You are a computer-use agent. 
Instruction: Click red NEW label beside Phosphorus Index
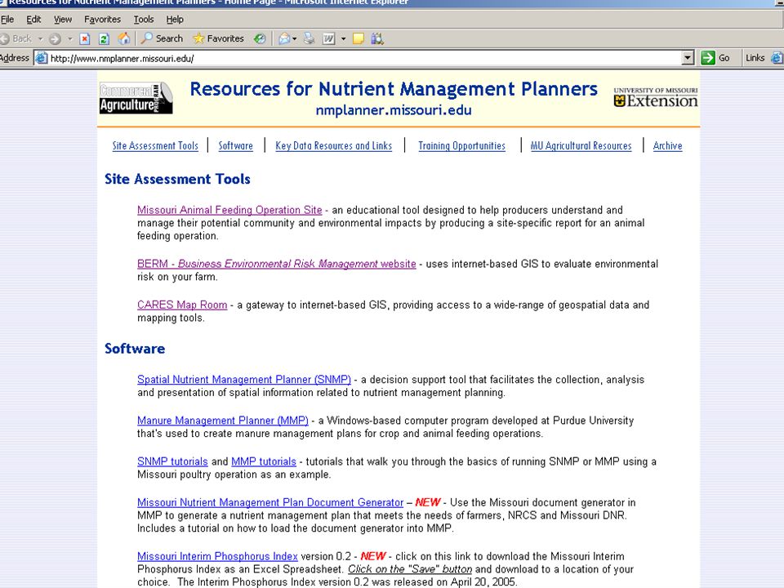point(373,556)
